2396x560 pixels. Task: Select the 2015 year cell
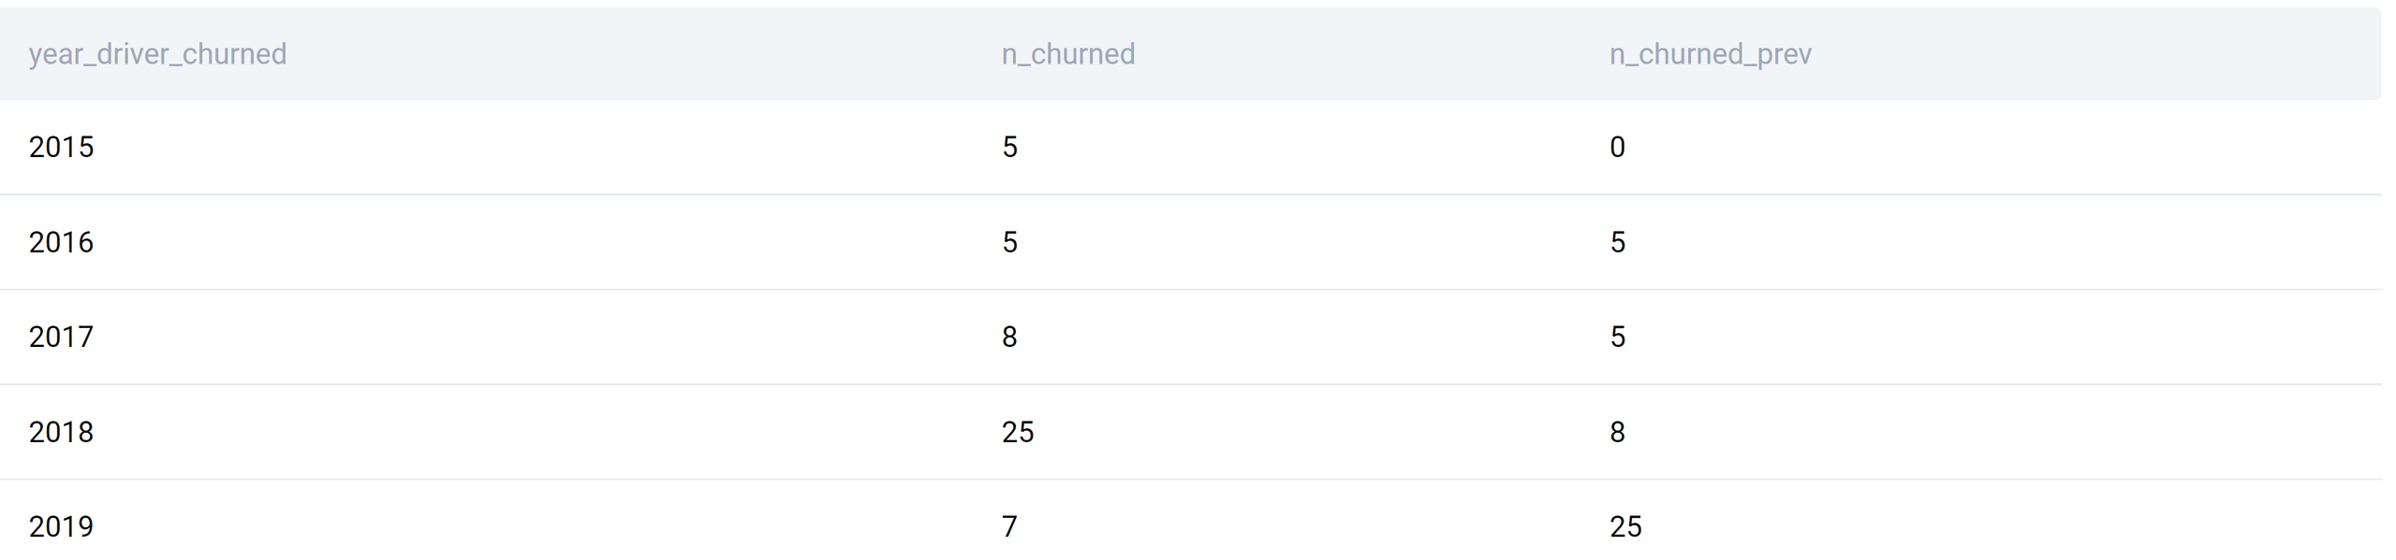[61, 147]
